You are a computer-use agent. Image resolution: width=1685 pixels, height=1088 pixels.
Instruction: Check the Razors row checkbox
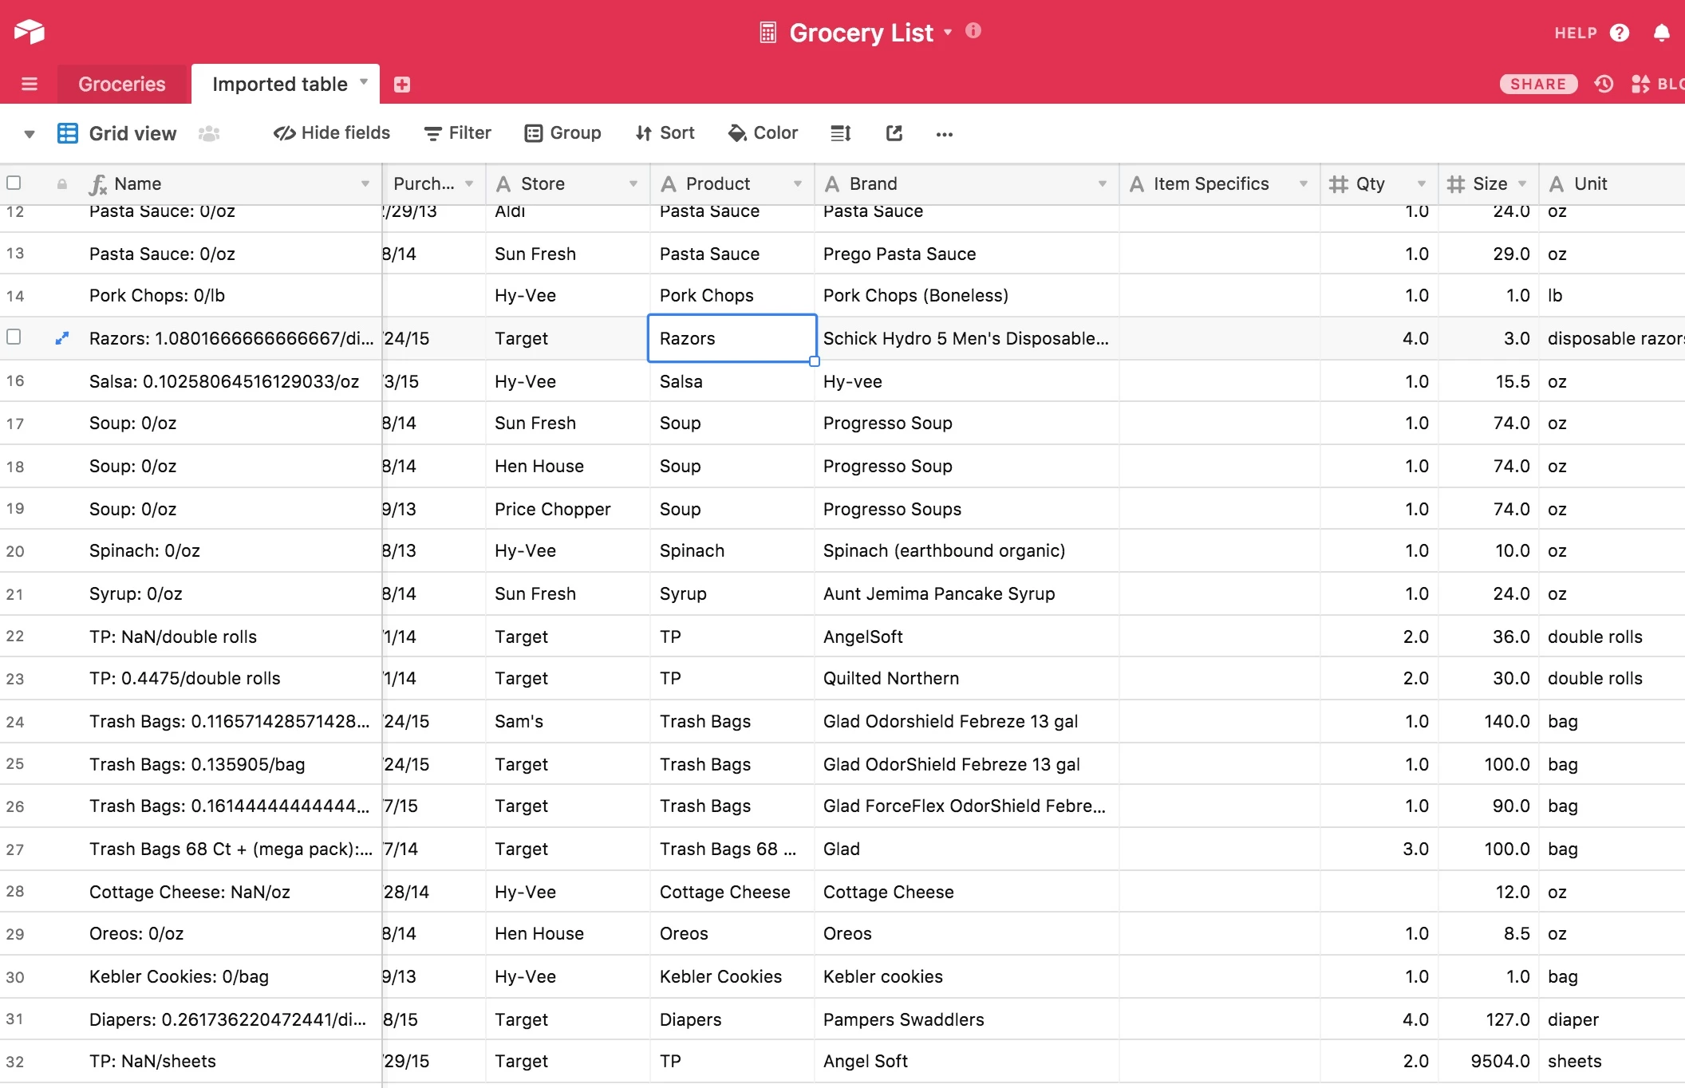click(x=14, y=337)
